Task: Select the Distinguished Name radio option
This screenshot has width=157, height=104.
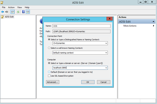Action: pyautogui.click(x=49, y=40)
